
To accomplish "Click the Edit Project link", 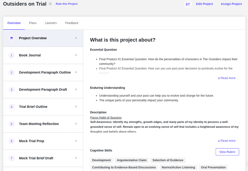I will coord(204,4).
